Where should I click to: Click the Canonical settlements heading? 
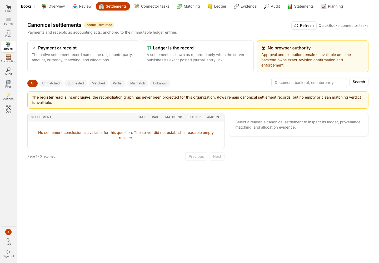point(54,25)
